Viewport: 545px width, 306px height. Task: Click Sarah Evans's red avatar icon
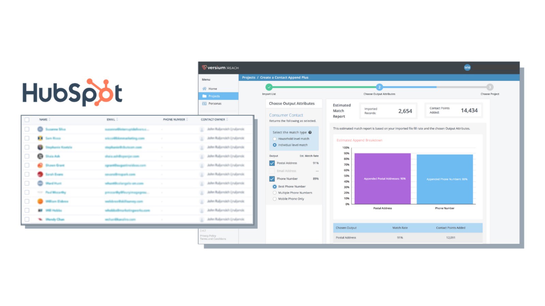[x=40, y=174]
